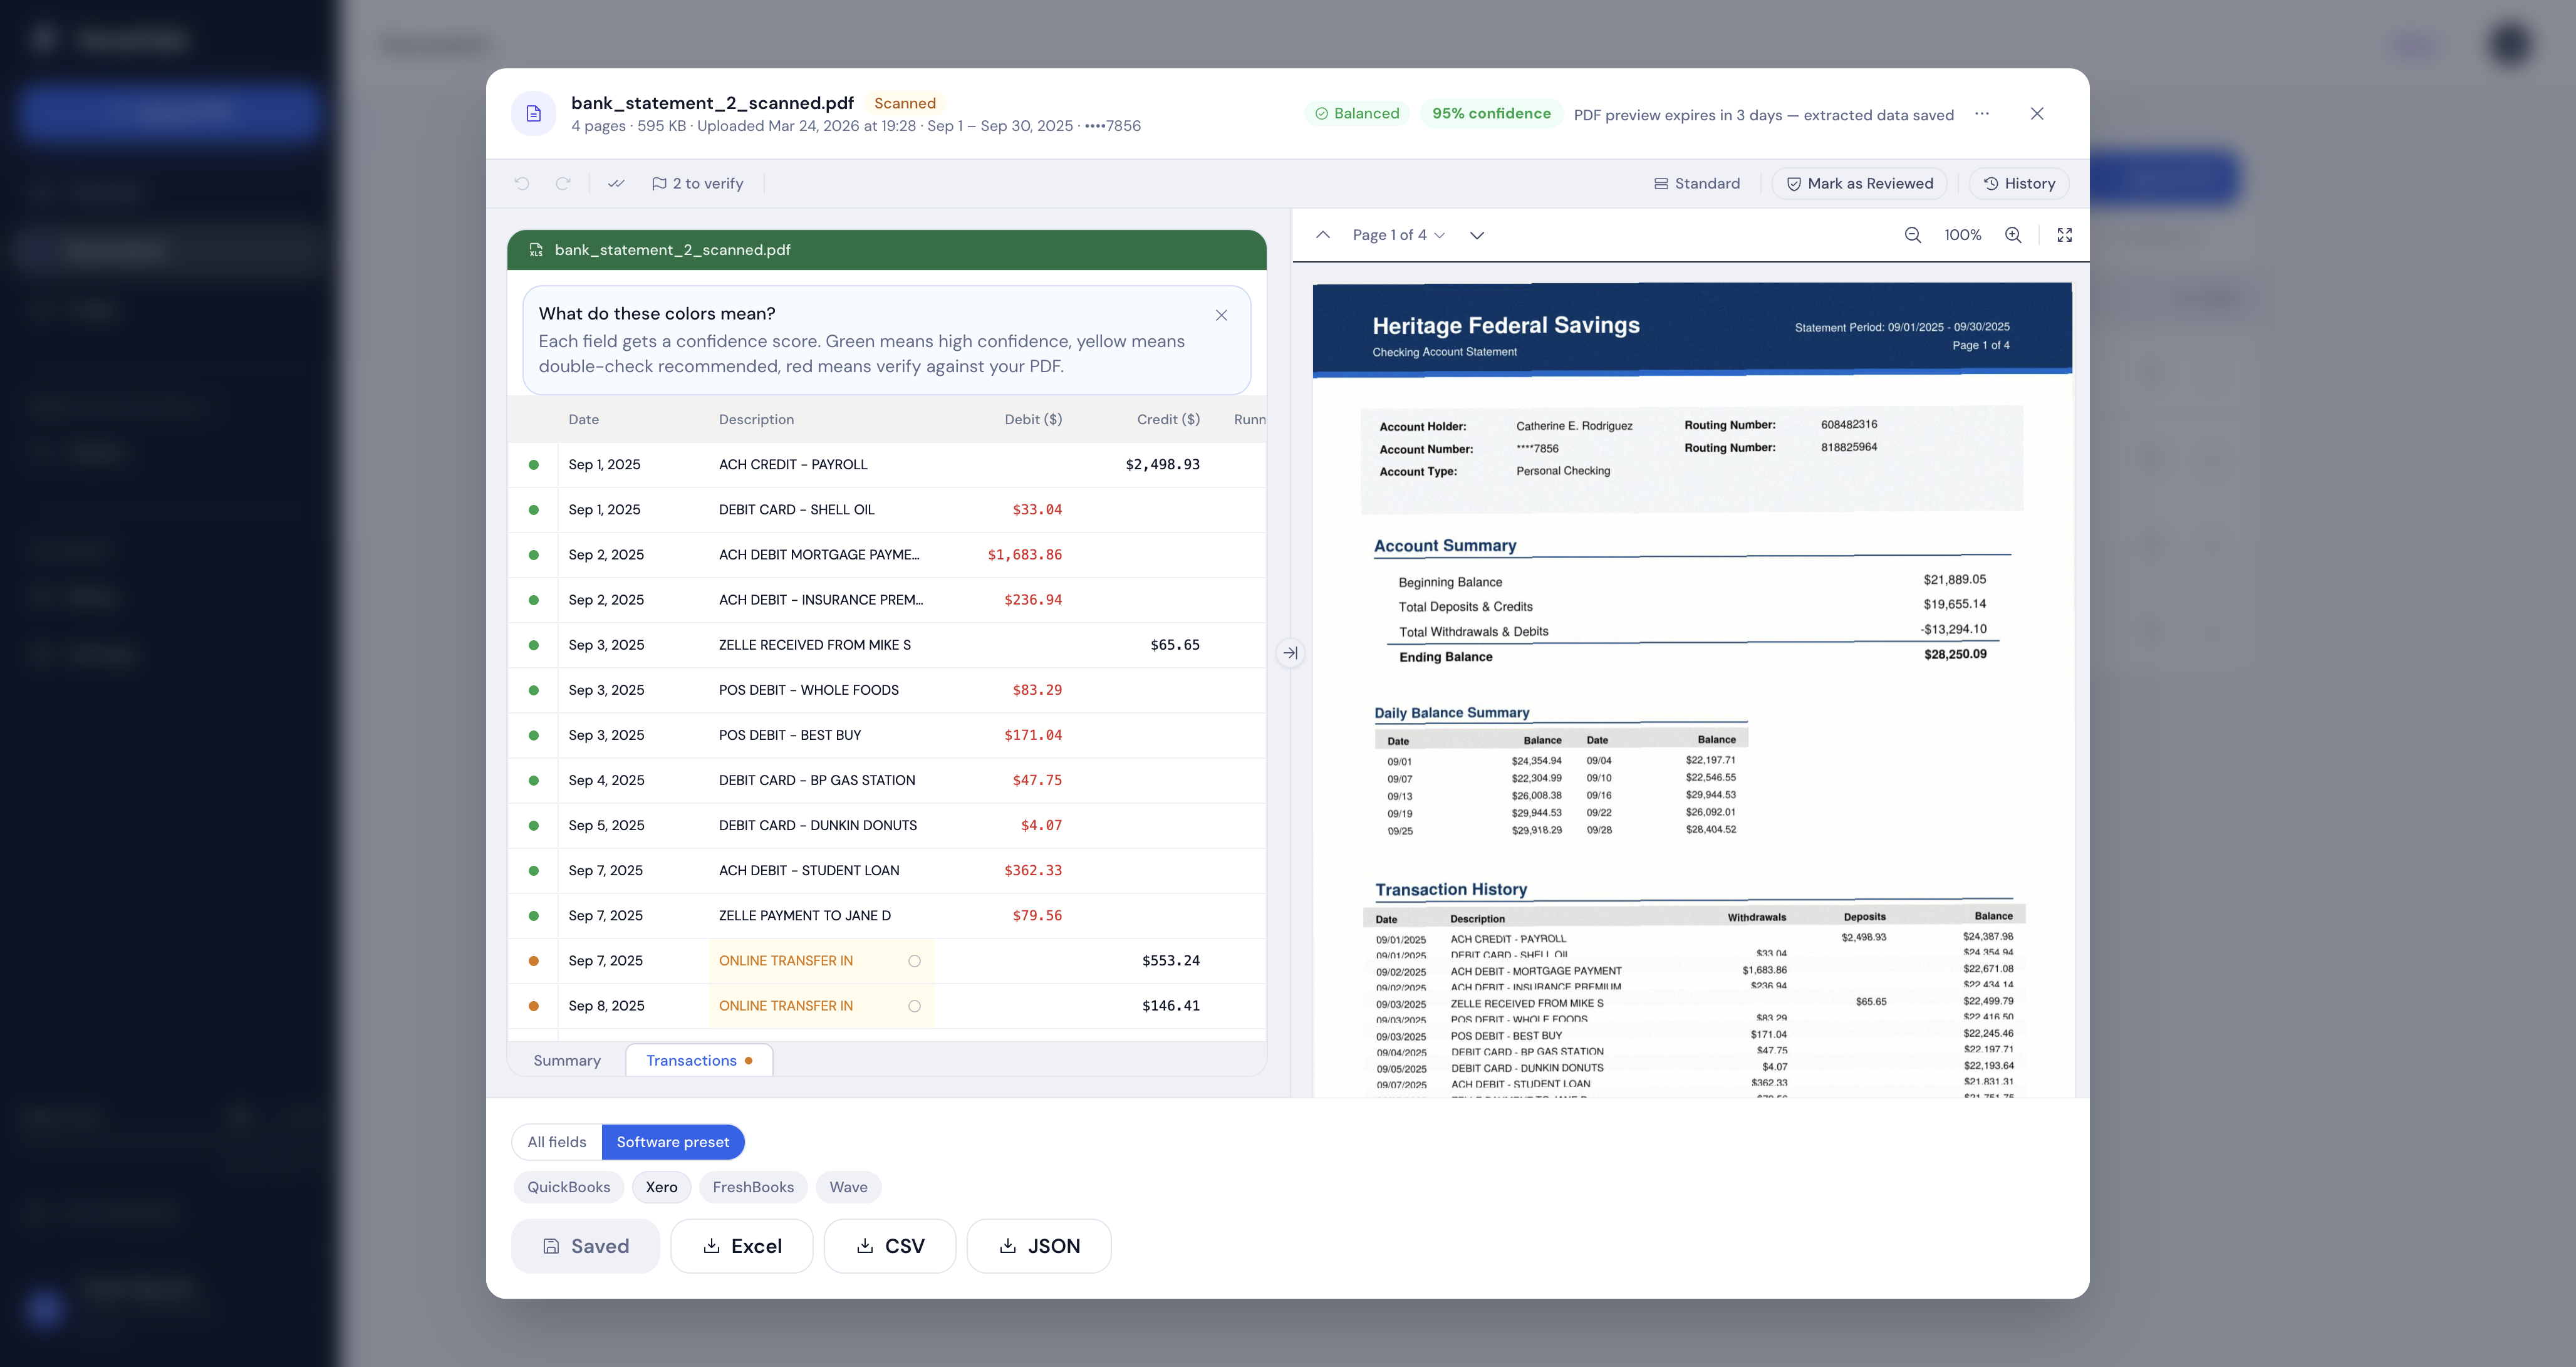Switch field selection to All fields
Screen dimensions: 2576x1367
(x=557, y=1142)
